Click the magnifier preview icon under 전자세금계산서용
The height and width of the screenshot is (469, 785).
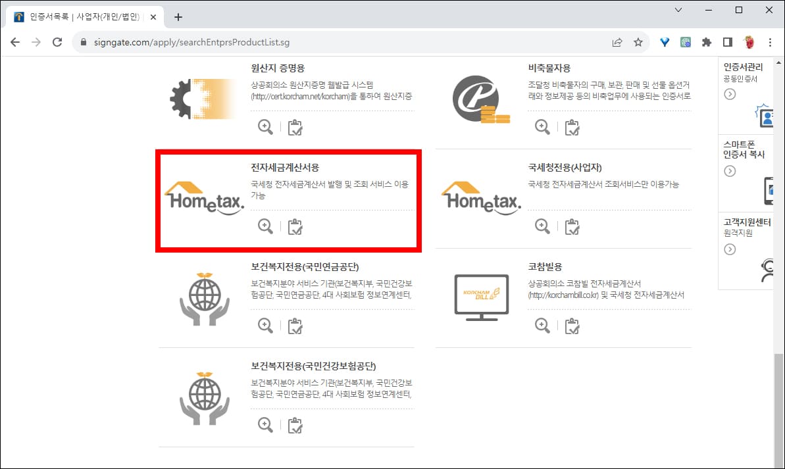tap(265, 226)
